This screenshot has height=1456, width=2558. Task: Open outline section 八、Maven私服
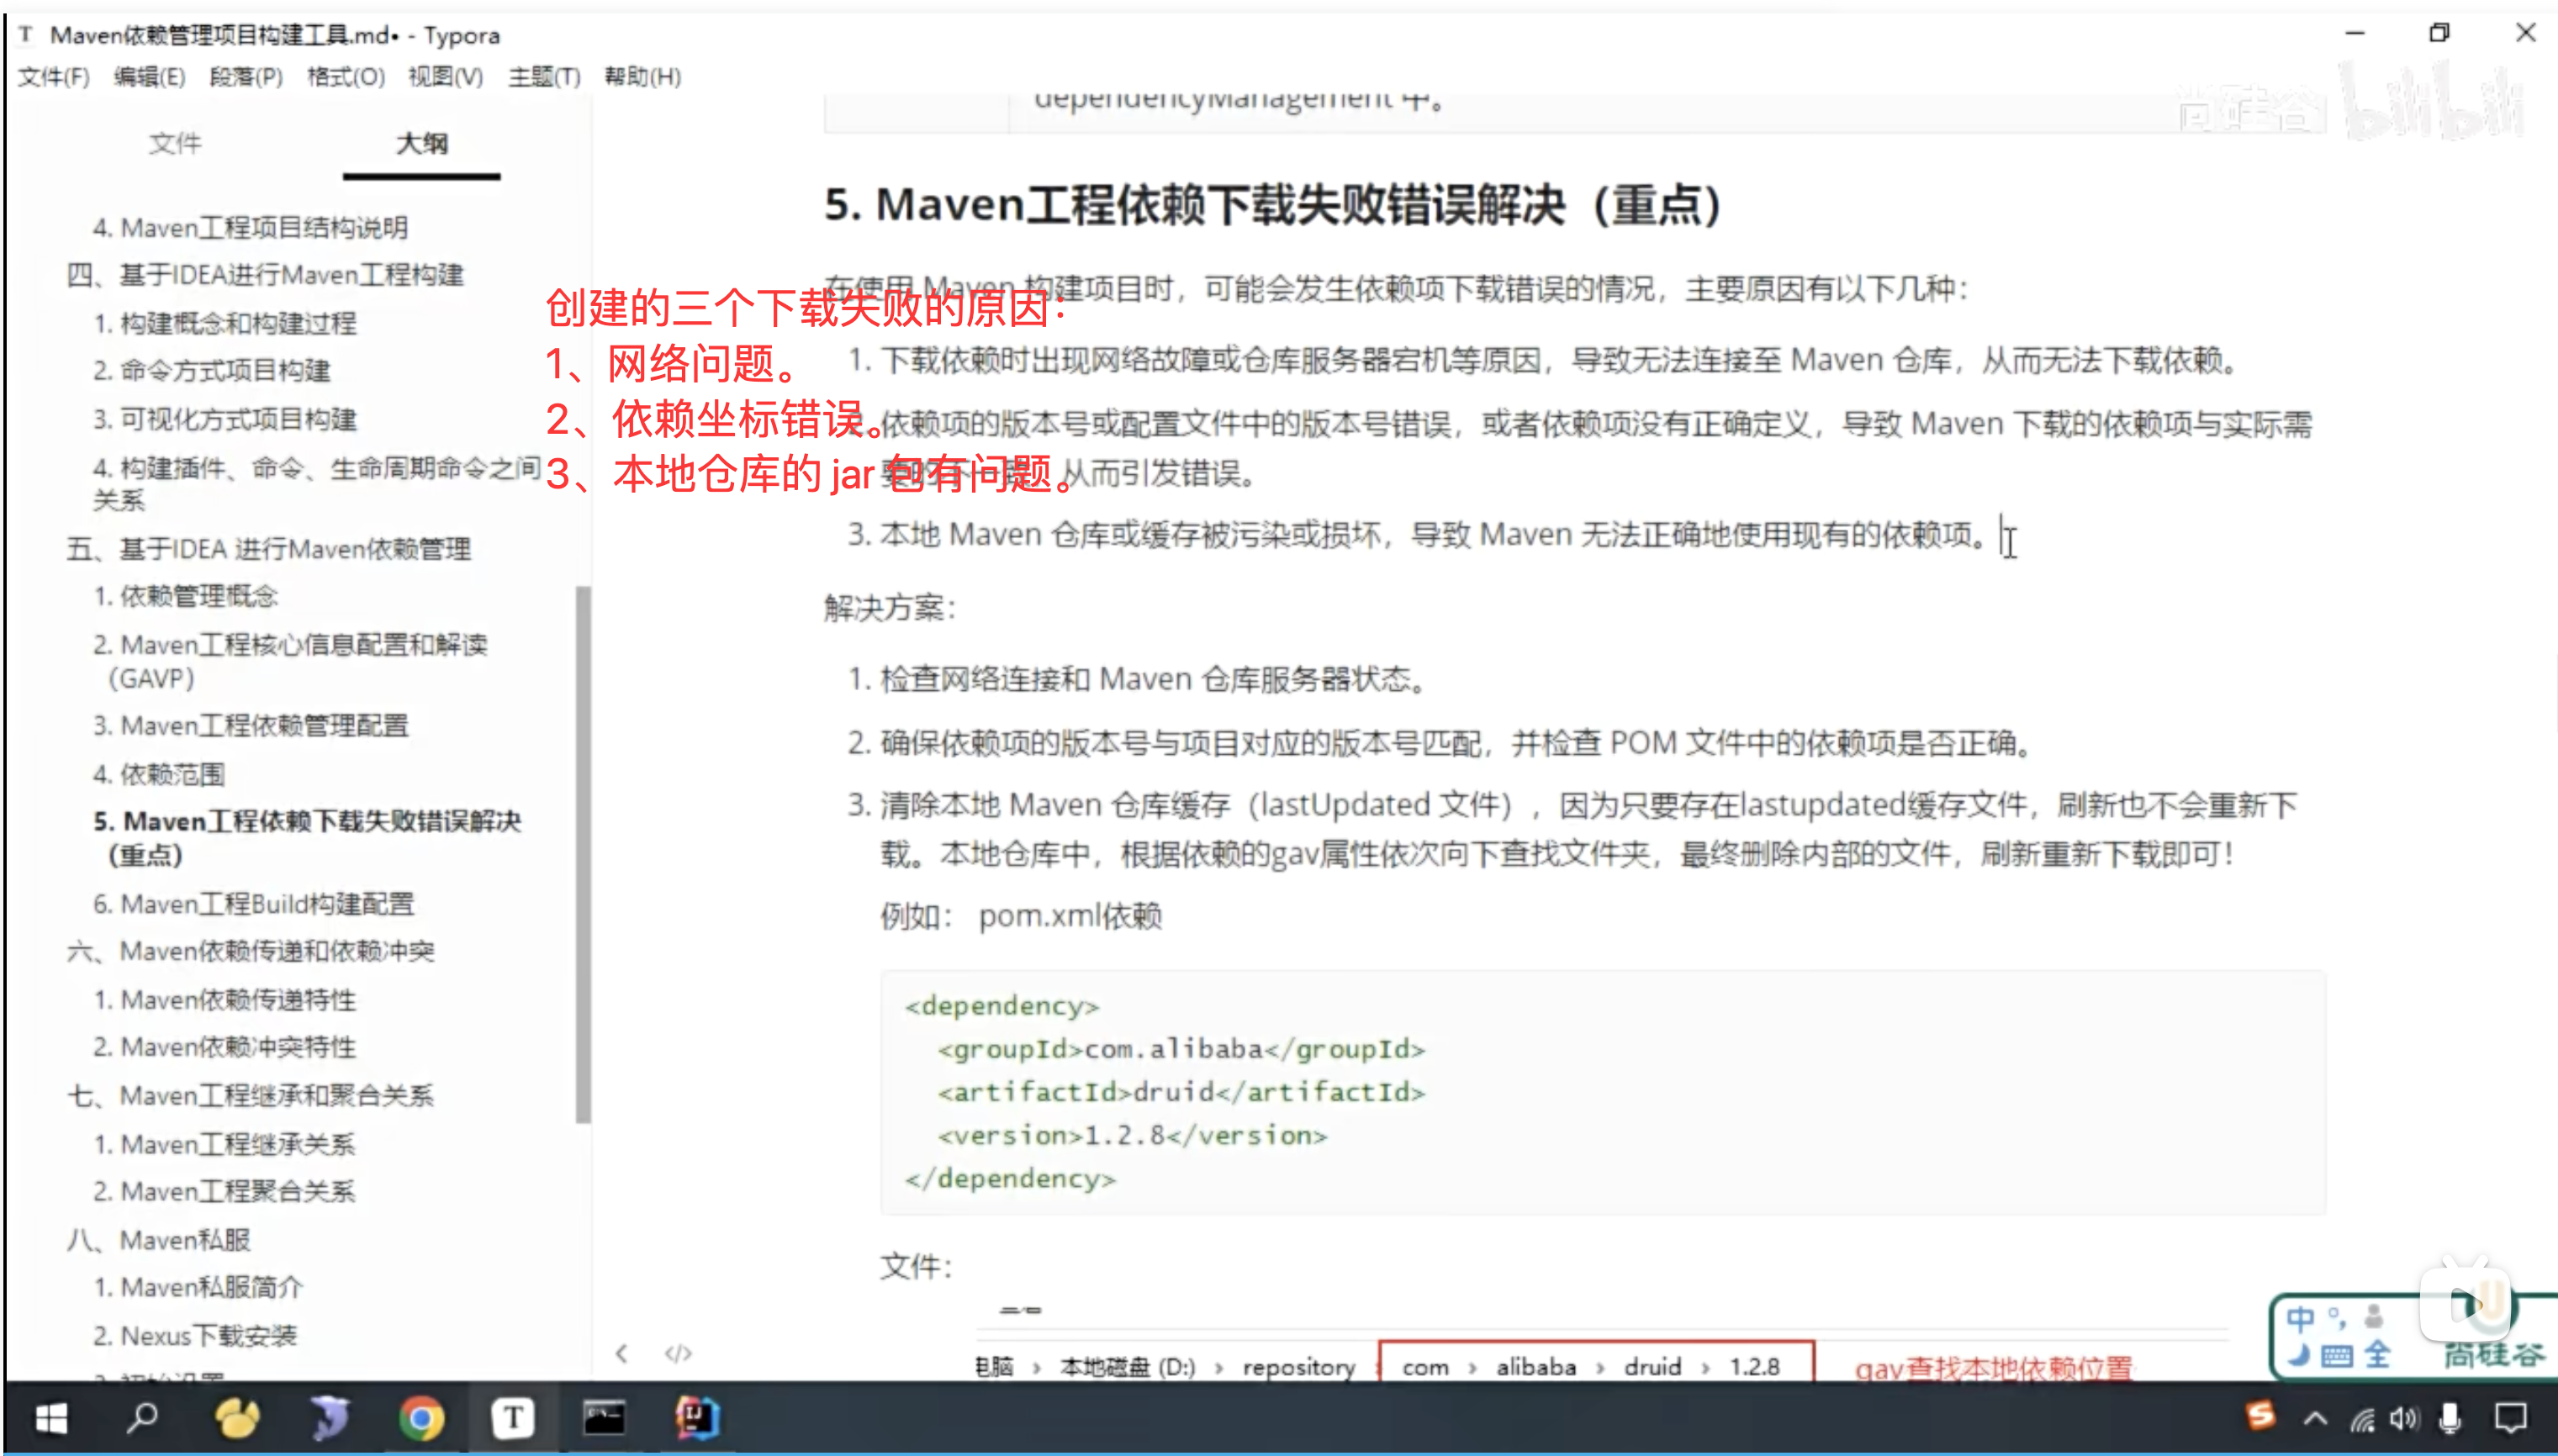[x=159, y=1240]
